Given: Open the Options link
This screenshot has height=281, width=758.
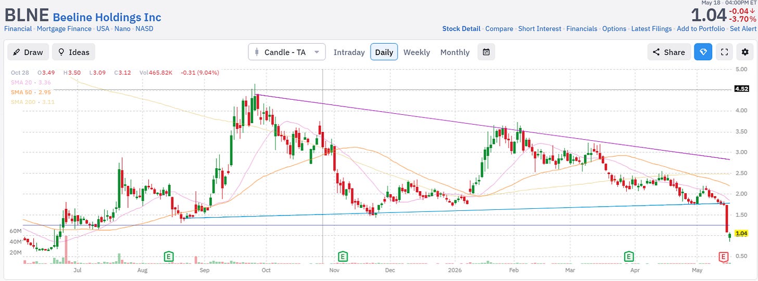Looking at the screenshot, I should point(614,29).
